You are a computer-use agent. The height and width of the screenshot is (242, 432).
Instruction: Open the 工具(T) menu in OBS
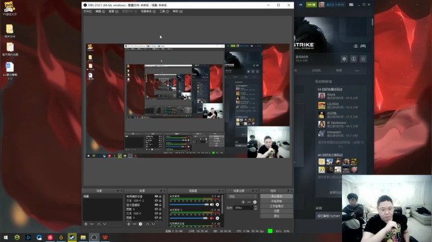164,11
